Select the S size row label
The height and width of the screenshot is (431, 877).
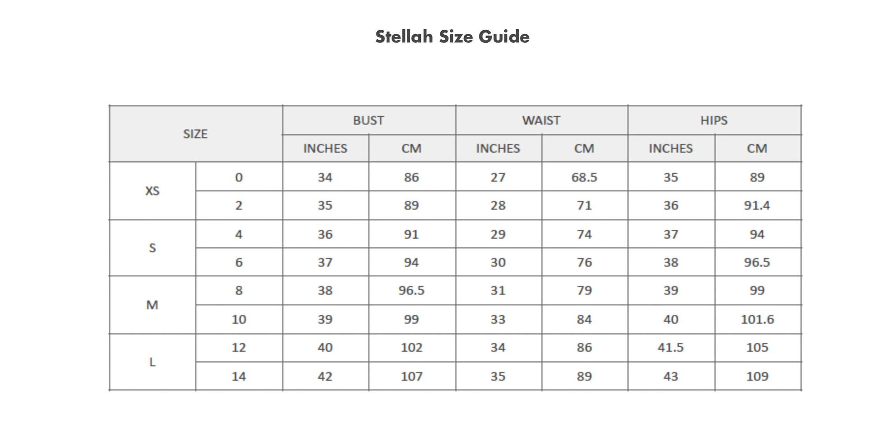coord(152,248)
